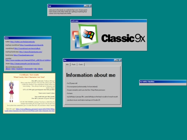This screenshot has height=140, width=187.
Task: Click the 'Information about me' heading
Action: (x=91, y=75)
